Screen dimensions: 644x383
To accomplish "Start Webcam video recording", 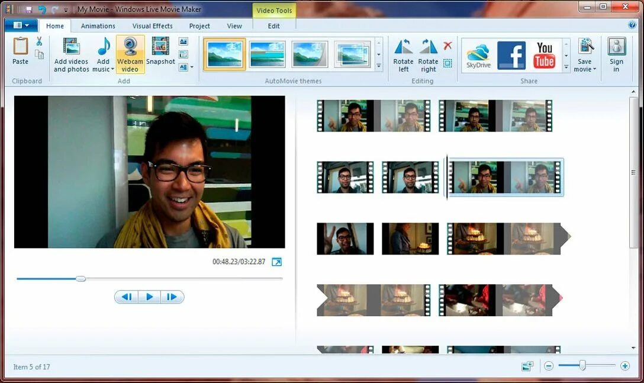I will [x=130, y=54].
